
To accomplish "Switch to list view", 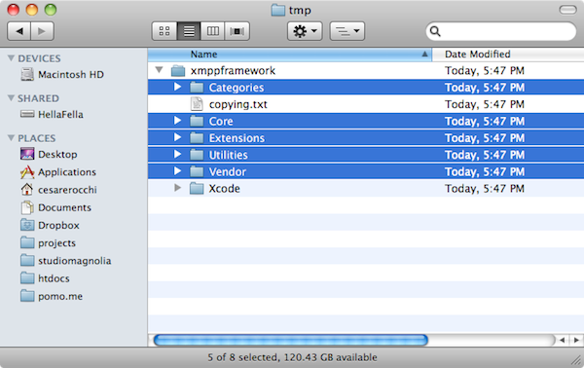I will 189,31.
